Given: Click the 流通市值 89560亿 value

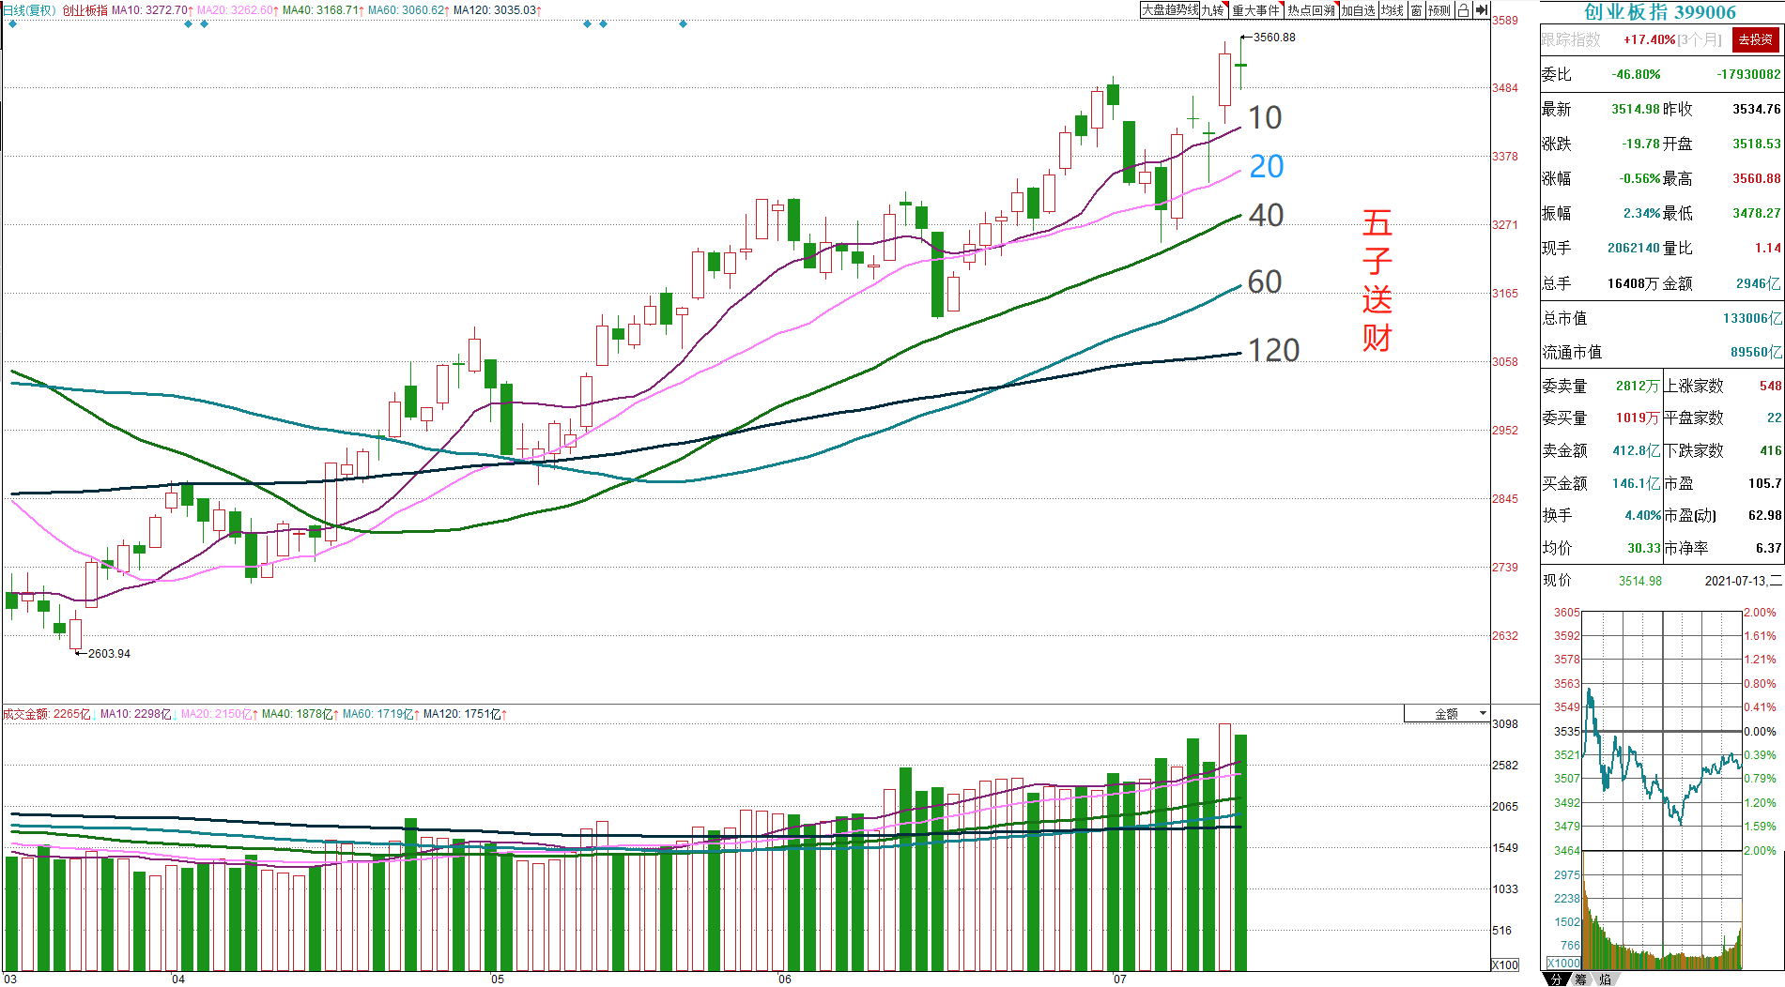Looking at the screenshot, I should pos(1756,352).
